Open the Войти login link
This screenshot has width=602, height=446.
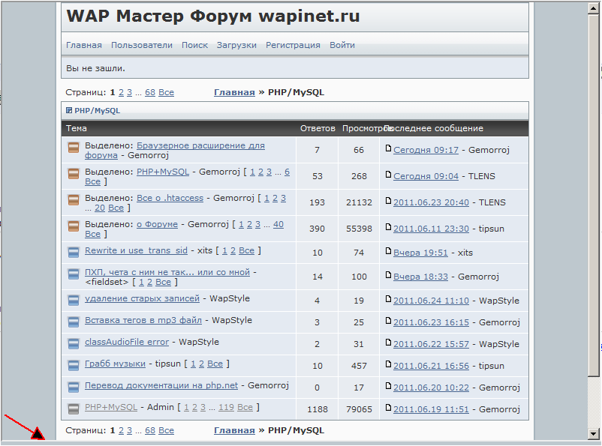click(x=342, y=45)
